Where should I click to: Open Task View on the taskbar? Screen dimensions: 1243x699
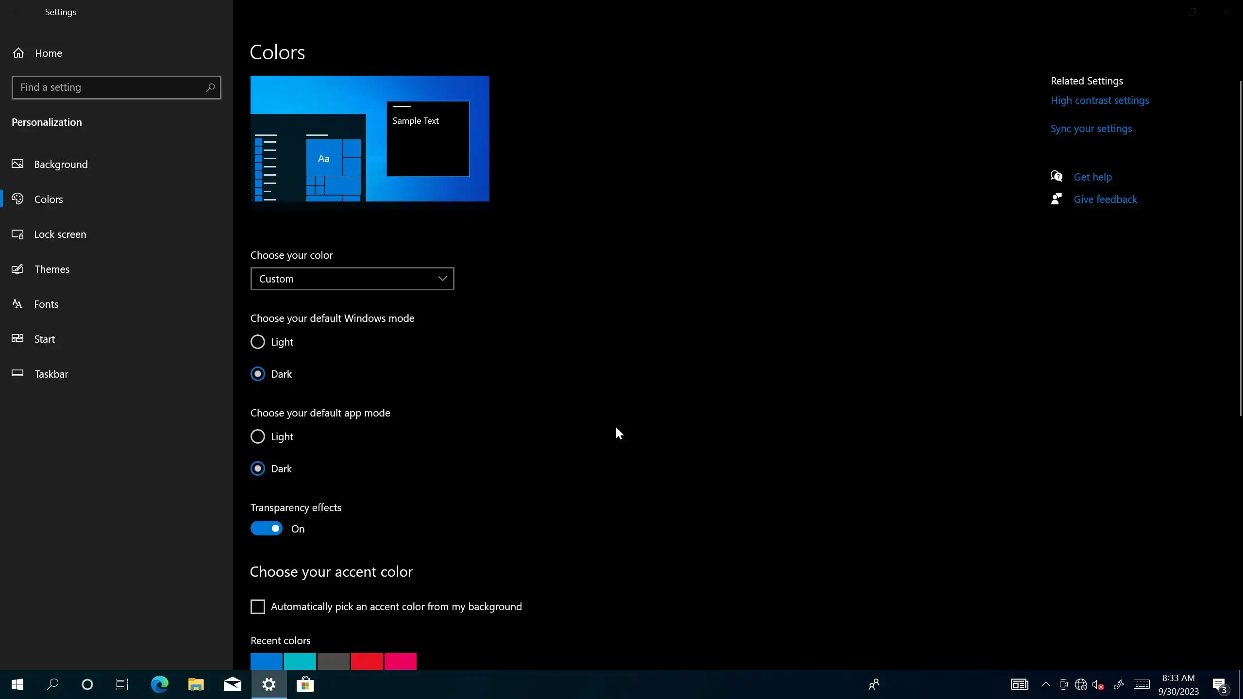pos(122,684)
